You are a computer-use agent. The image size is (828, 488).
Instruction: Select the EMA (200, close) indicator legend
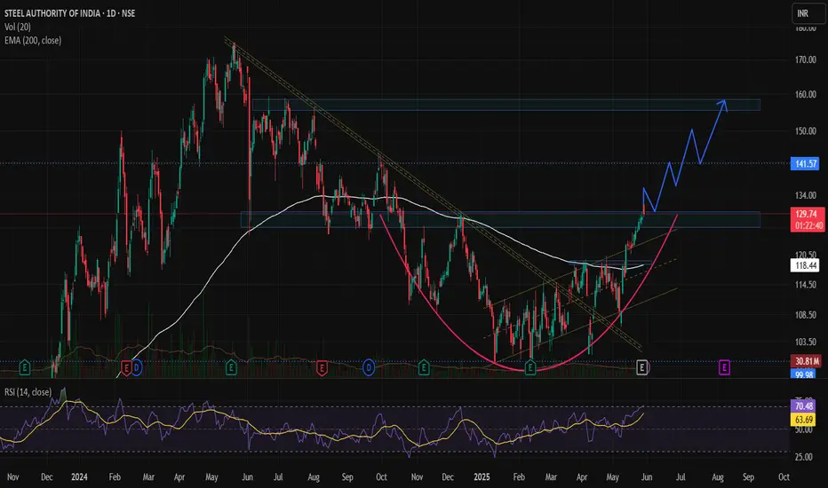(33, 41)
